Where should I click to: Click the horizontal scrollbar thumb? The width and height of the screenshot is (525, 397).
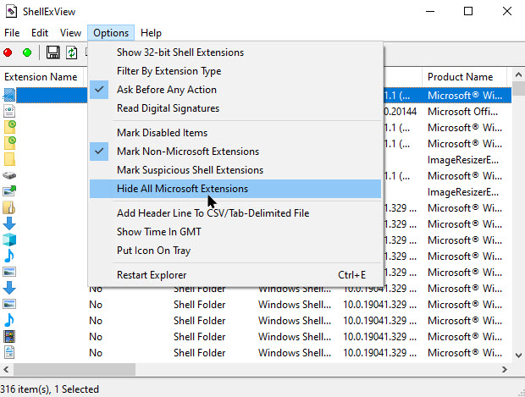[75, 369]
